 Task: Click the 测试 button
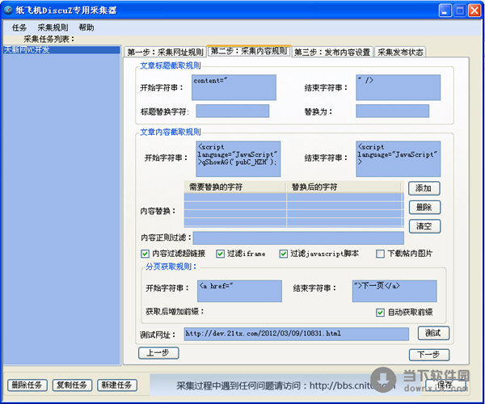pos(433,333)
